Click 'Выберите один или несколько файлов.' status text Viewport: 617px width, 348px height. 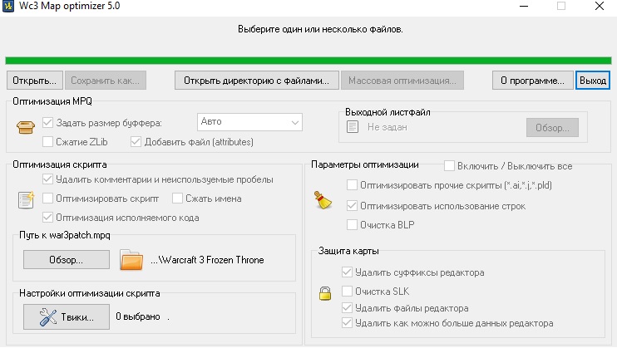(x=320, y=29)
